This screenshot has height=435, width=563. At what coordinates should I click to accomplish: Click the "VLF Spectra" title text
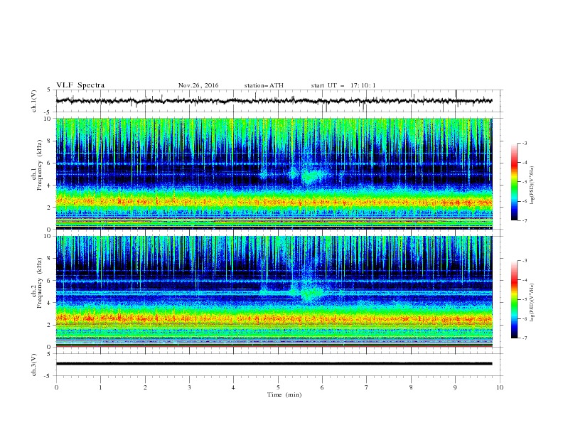(80, 85)
